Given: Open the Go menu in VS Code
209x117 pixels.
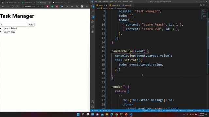Looking at the screenshot, I should 116,2.
